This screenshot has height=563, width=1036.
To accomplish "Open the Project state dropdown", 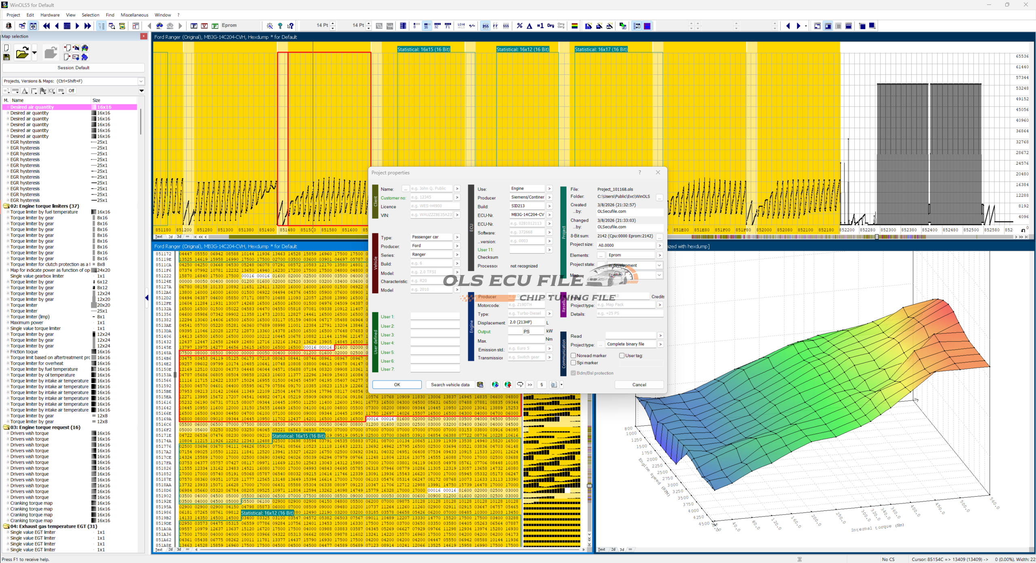I will point(659,265).
